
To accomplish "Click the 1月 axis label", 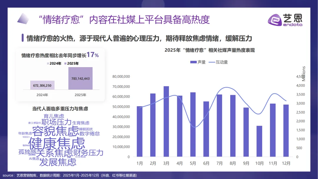I will [x=140, y=163].
